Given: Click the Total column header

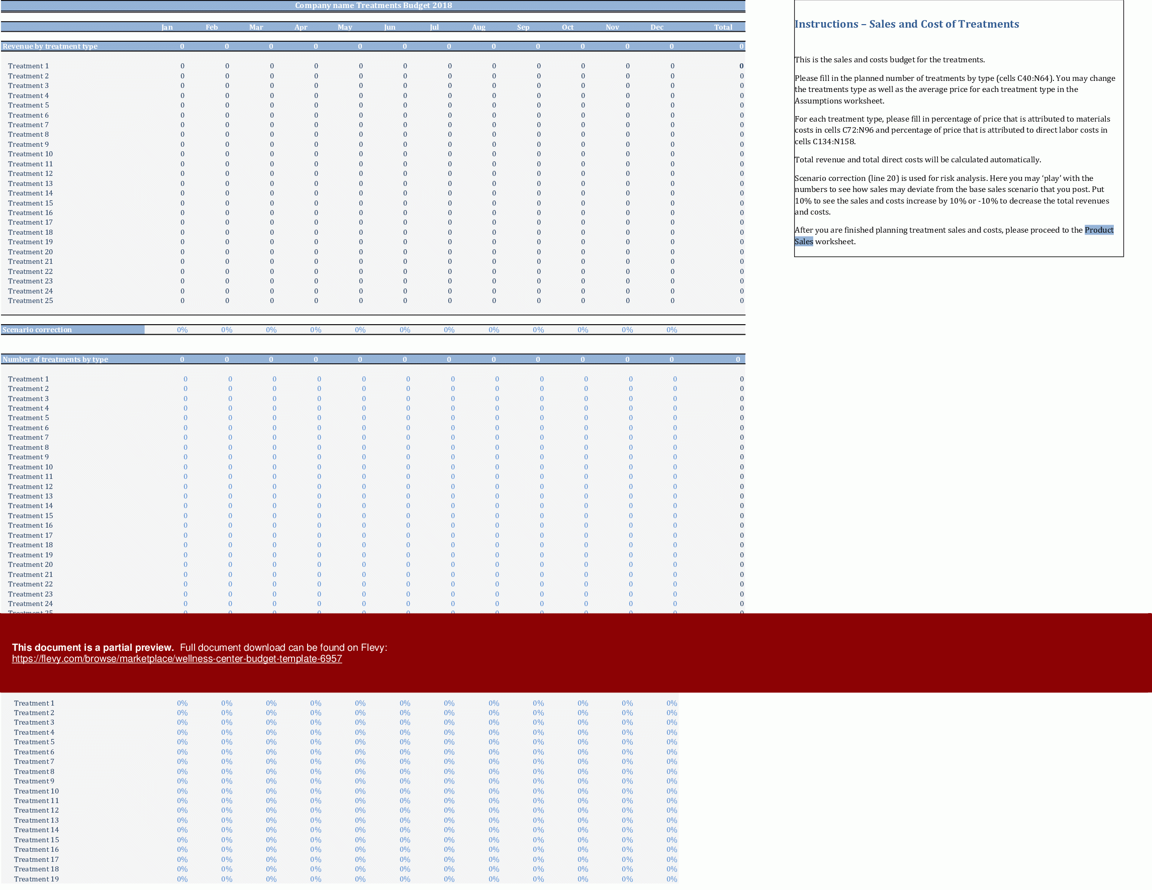Looking at the screenshot, I should click(723, 27).
